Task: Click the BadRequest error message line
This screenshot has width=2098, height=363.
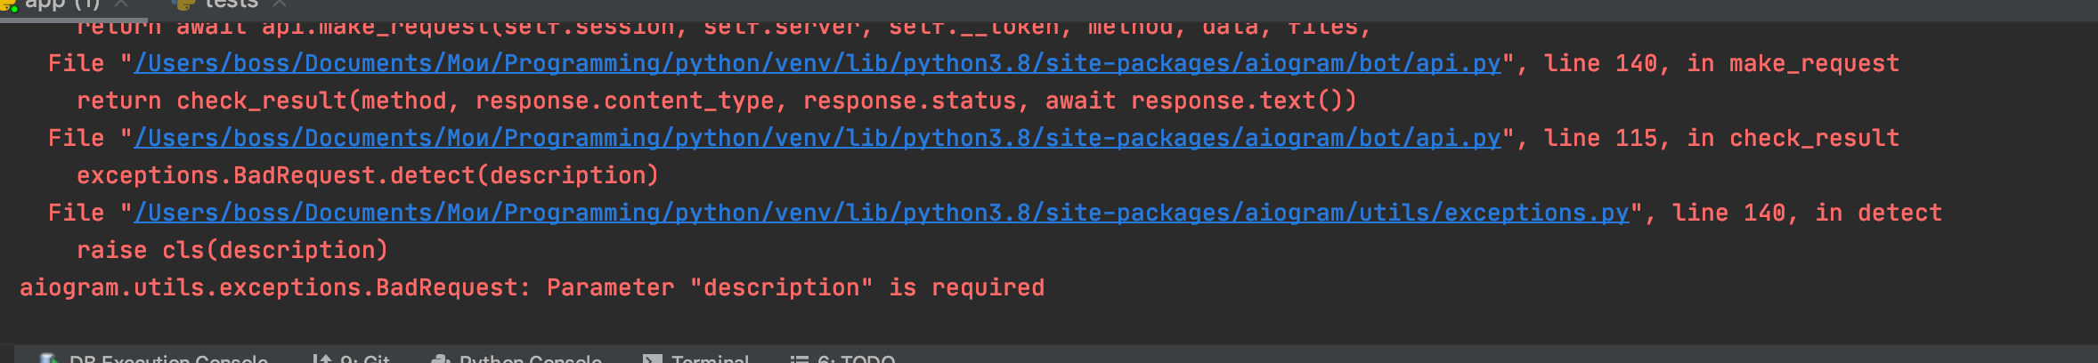Action: (x=533, y=288)
